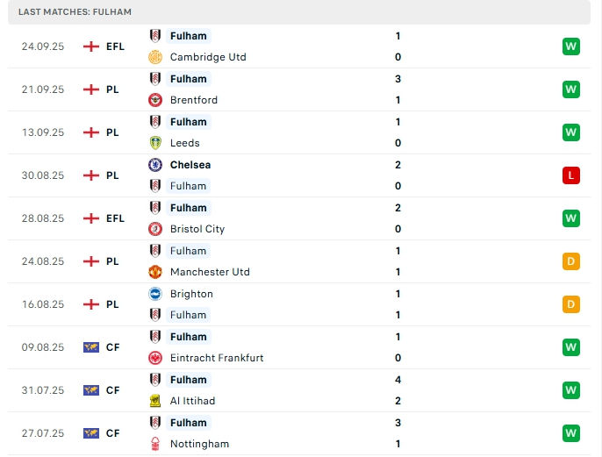This screenshot has width=602, height=457.
Task: Click the Bristol City crest icon
Action: point(155,229)
